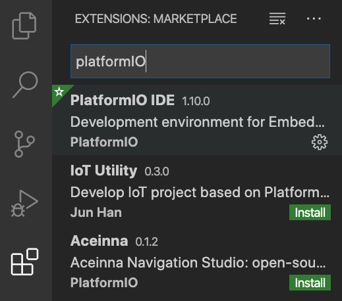Click the Aceinna Navigation Studio description
The height and width of the screenshot is (301, 342).
pos(198,262)
